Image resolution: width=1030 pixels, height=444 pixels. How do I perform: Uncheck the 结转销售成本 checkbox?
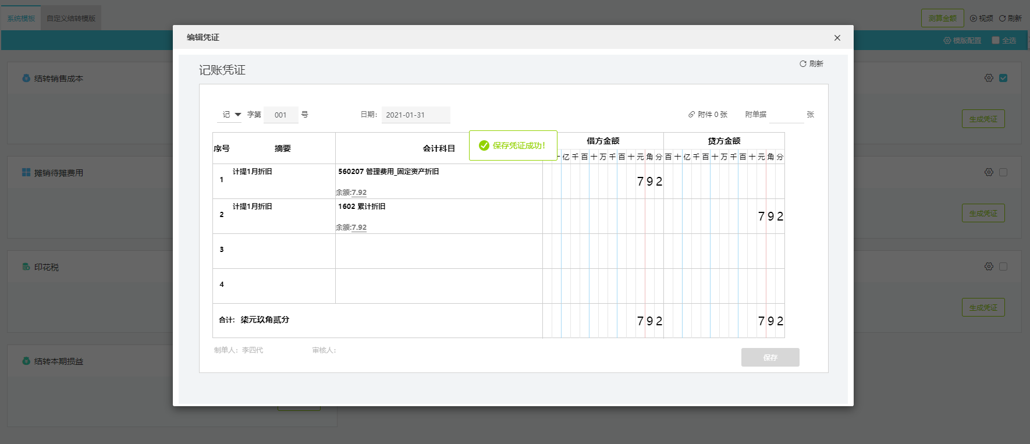point(1003,78)
